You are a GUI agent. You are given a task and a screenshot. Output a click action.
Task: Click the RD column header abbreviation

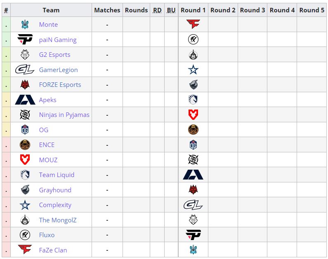click(x=157, y=10)
